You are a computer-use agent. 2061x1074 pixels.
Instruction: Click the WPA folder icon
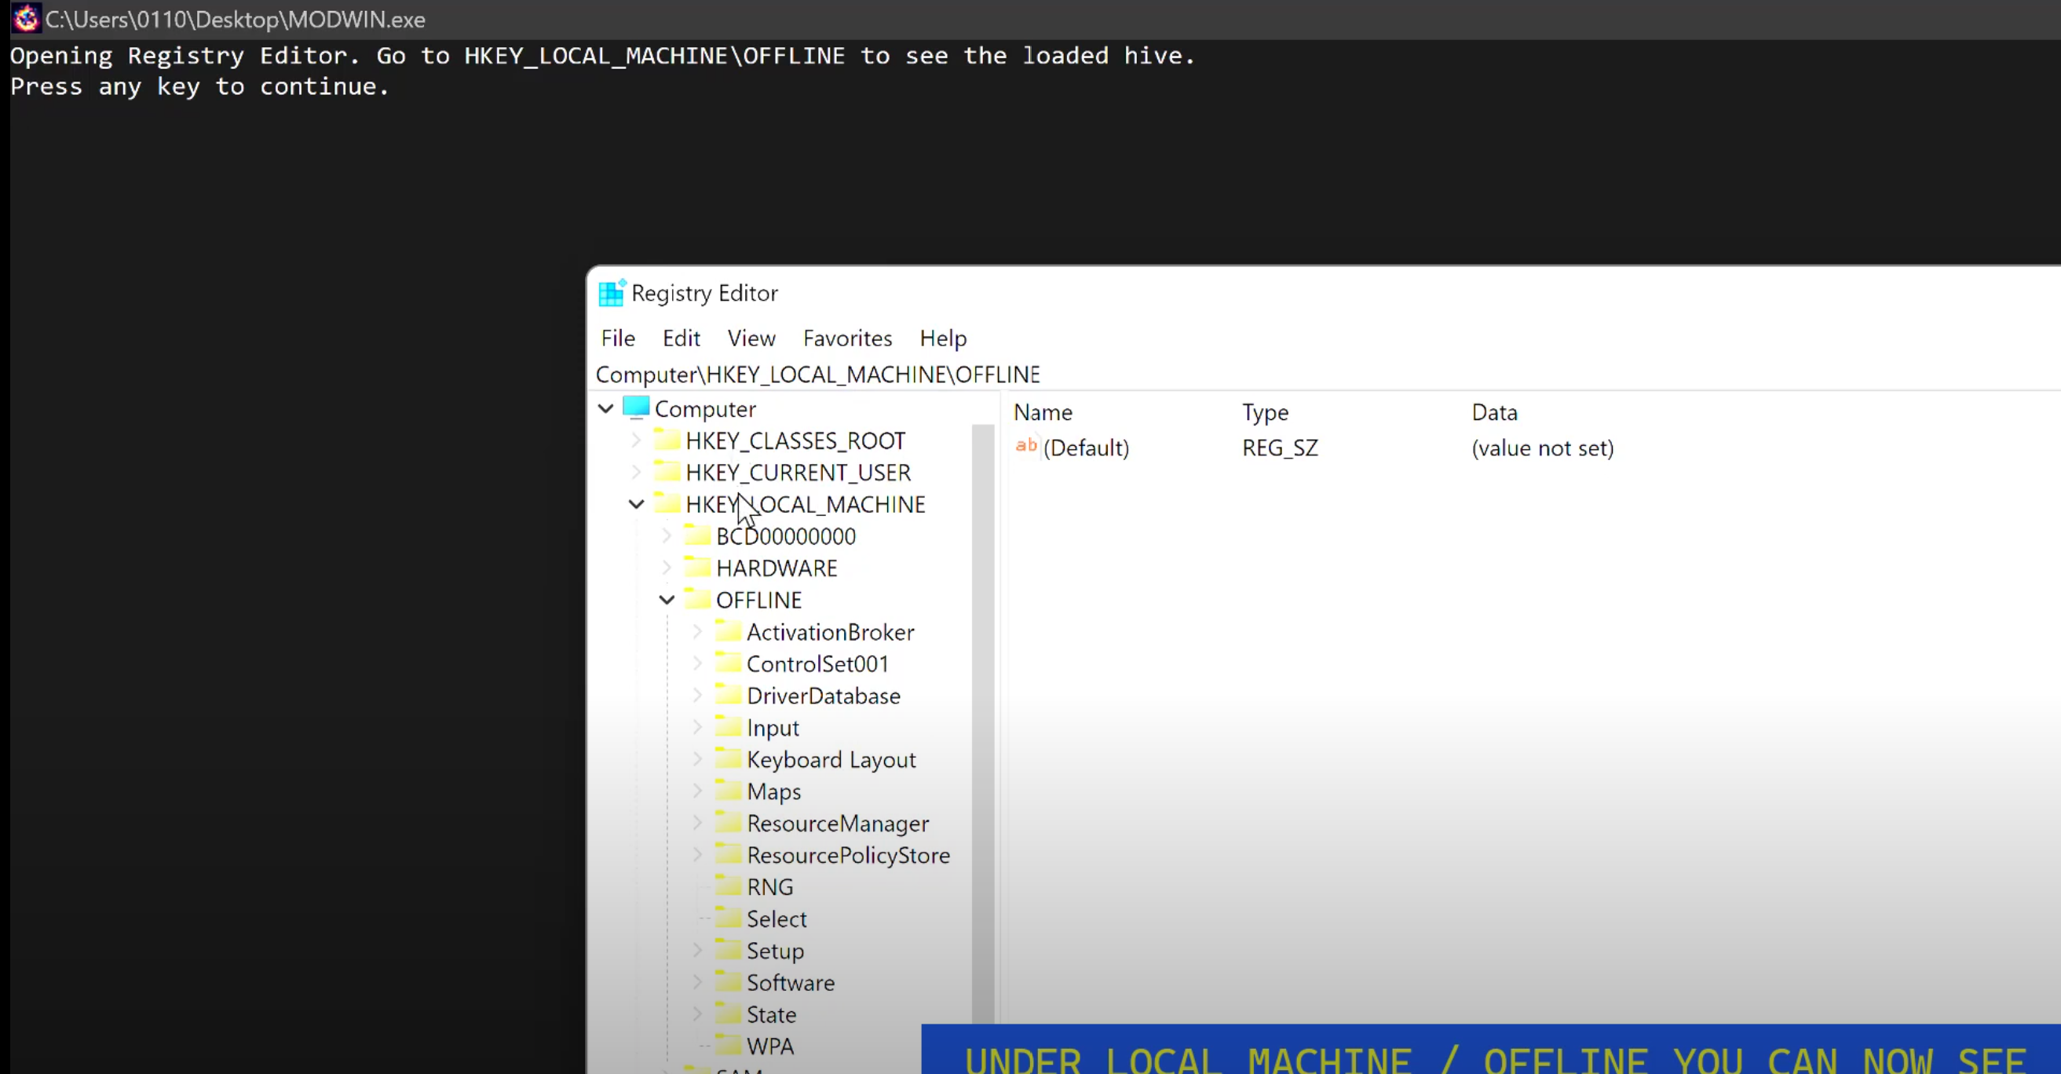726,1046
